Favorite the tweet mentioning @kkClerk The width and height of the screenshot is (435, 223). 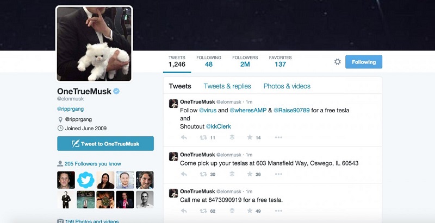(250, 137)
